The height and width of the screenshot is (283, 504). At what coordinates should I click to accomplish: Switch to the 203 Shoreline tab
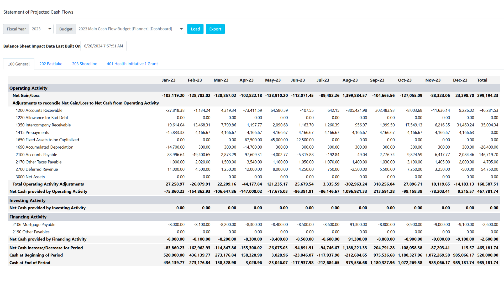pyautogui.click(x=85, y=64)
